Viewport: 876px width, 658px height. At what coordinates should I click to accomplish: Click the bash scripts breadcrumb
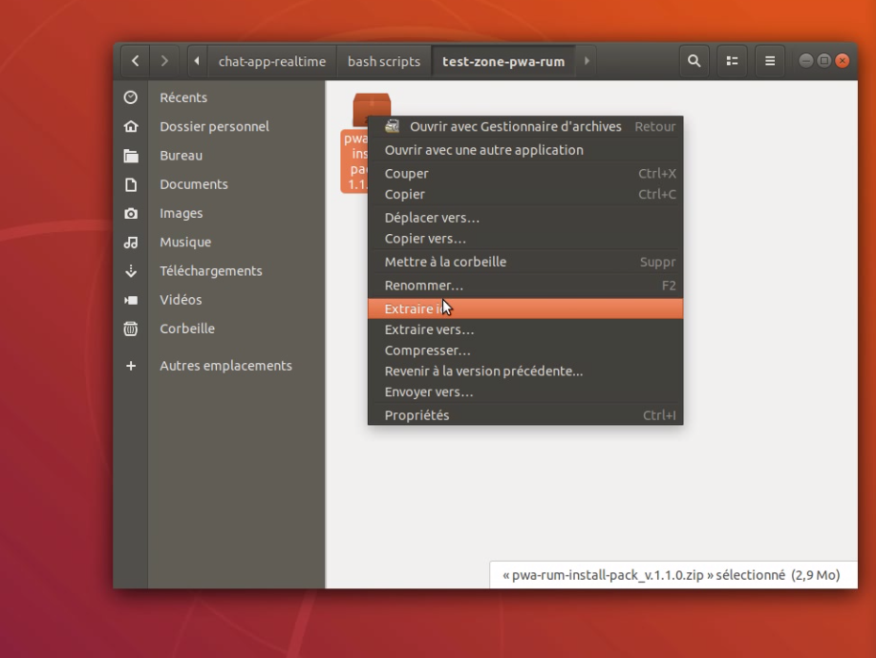click(383, 61)
